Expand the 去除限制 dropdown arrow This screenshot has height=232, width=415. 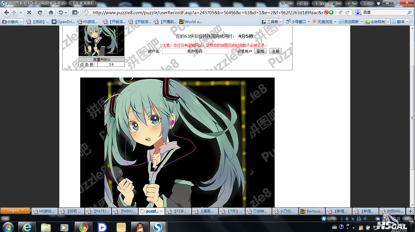388,22
